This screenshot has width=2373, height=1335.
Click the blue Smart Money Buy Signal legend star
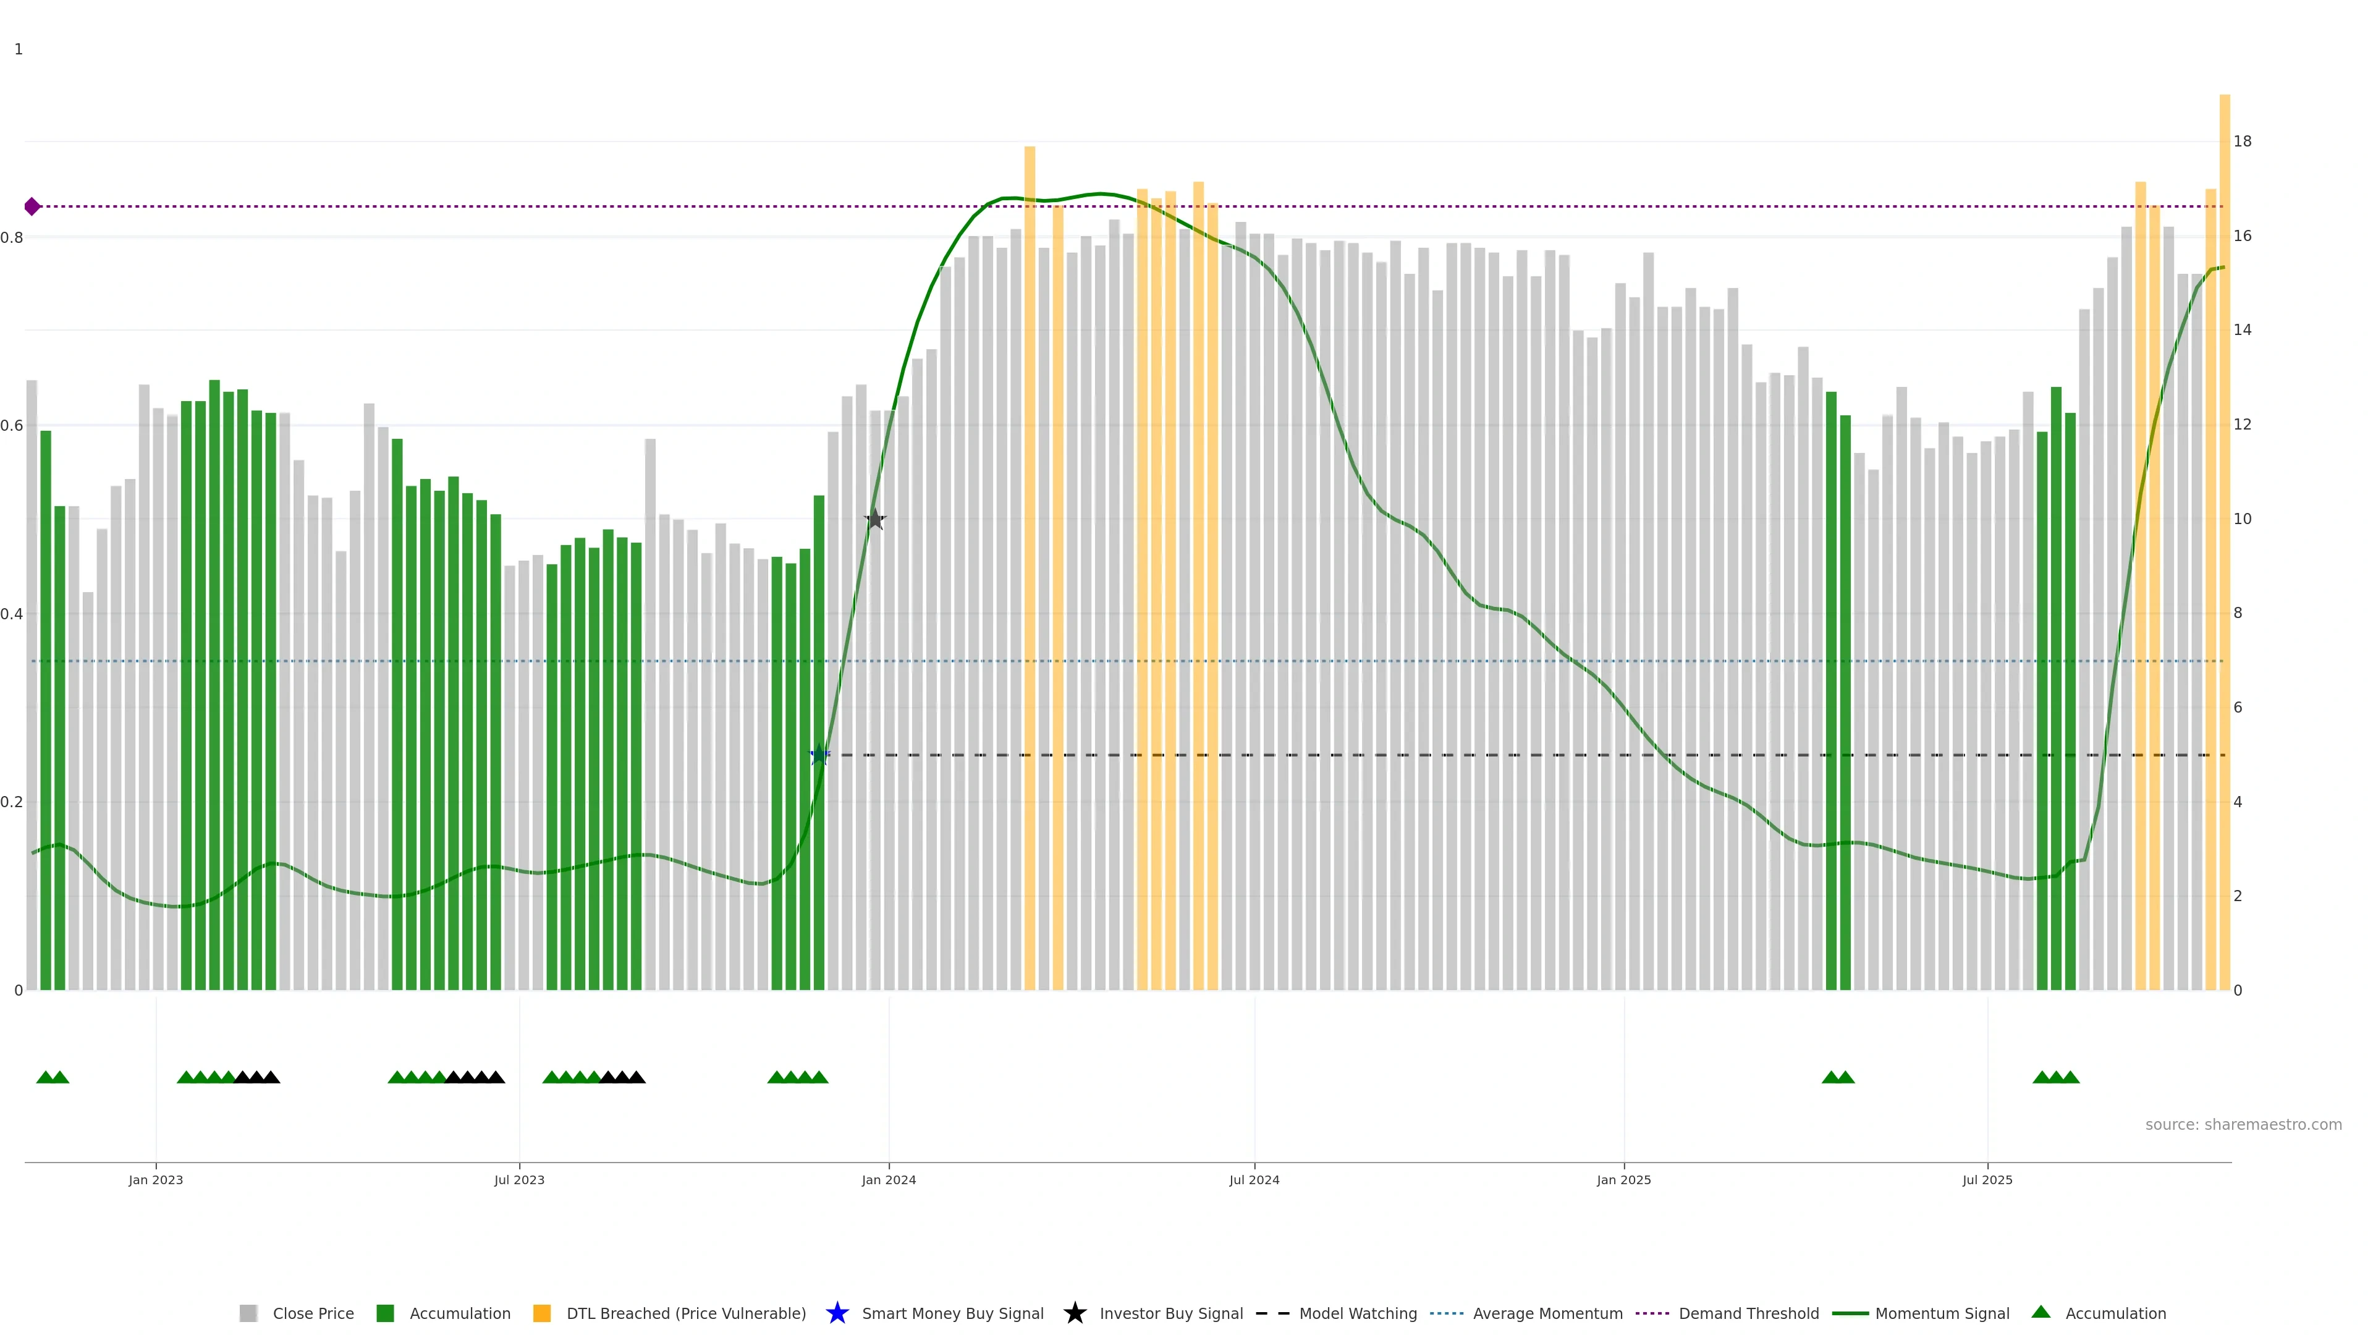pyautogui.click(x=837, y=1313)
